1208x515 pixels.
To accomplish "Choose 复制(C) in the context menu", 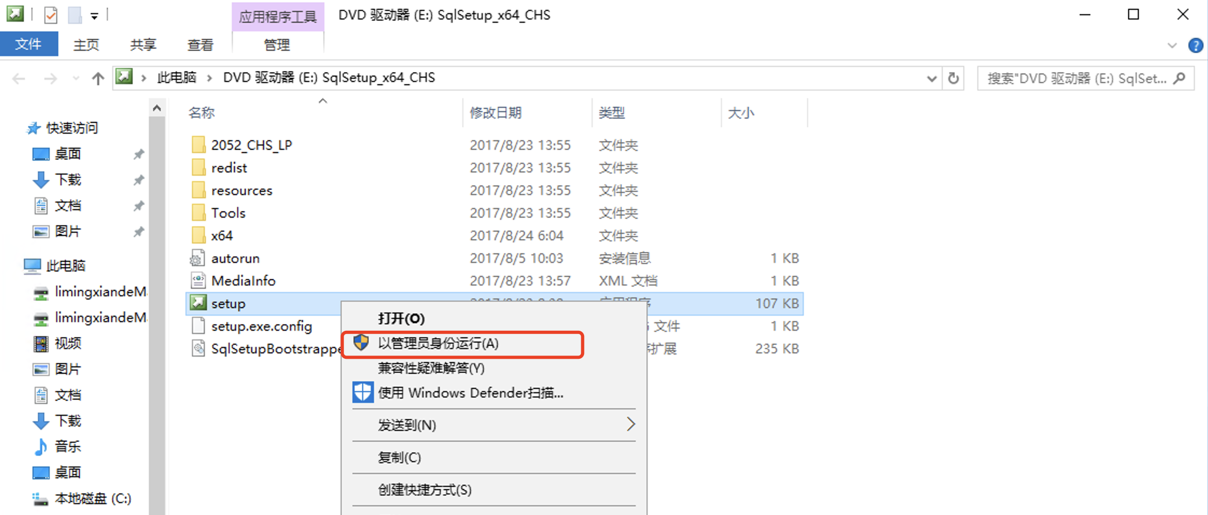I will 399,457.
